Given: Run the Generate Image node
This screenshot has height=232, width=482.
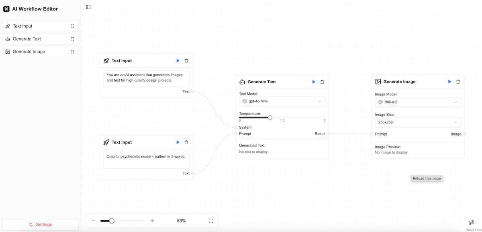Looking at the screenshot, I should (x=449, y=81).
